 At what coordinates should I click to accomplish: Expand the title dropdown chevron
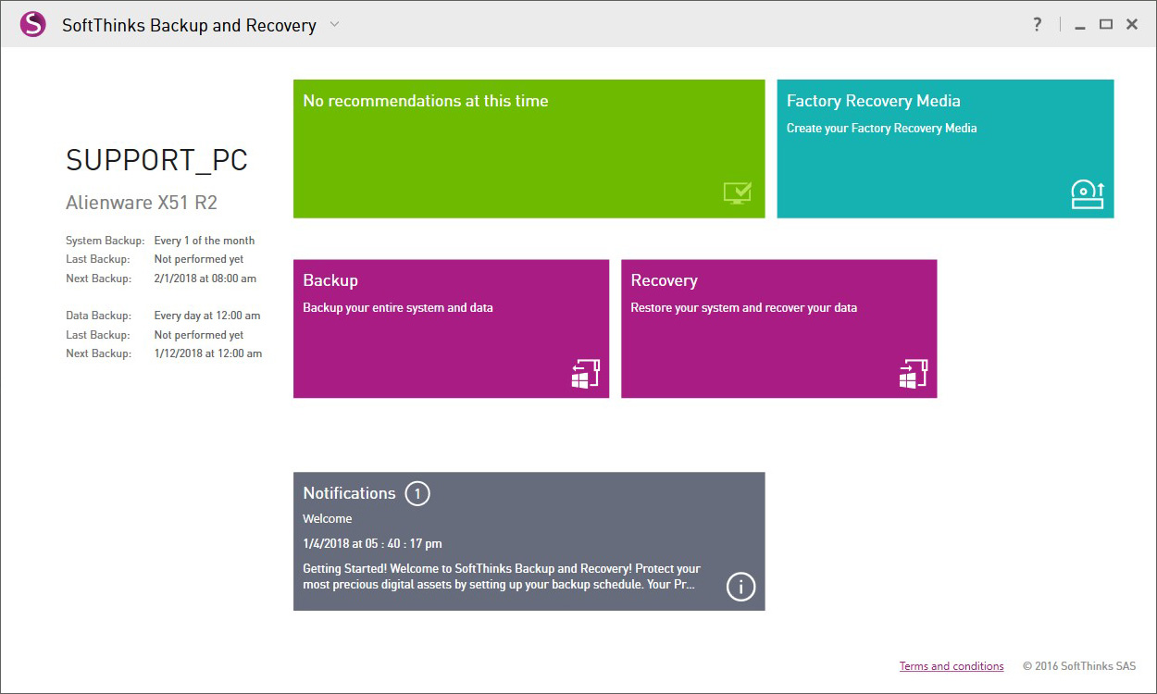335,24
